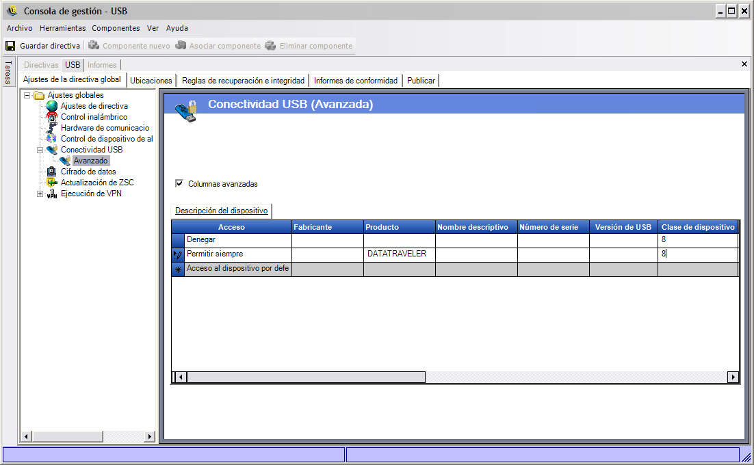This screenshot has width=754, height=465.
Task: Select Avanzado tree item
Action: (x=90, y=161)
